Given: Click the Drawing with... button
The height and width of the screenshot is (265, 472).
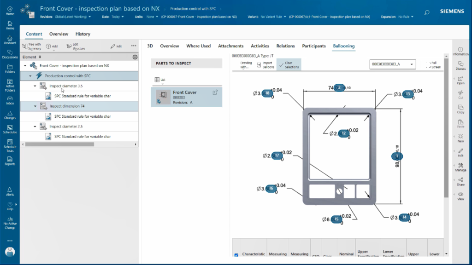Looking at the screenshot, I should pyautogui.click(x=246, y=65).
